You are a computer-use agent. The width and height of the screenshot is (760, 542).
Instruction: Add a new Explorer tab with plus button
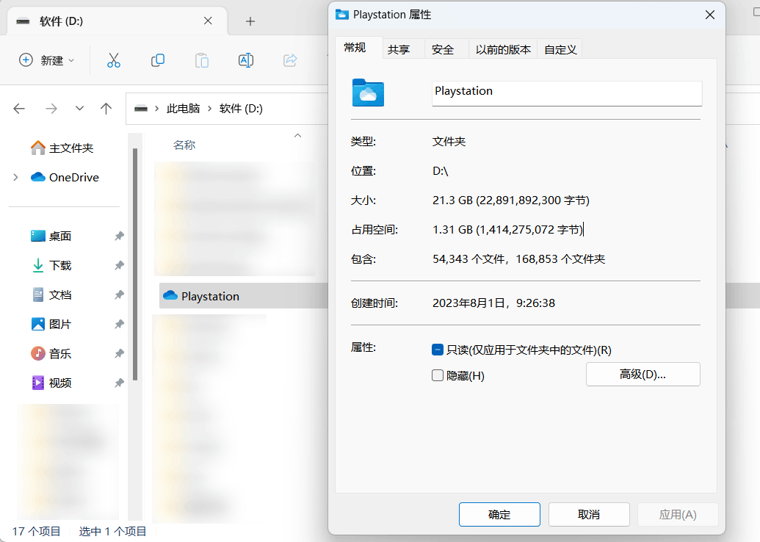click(250, 21)
